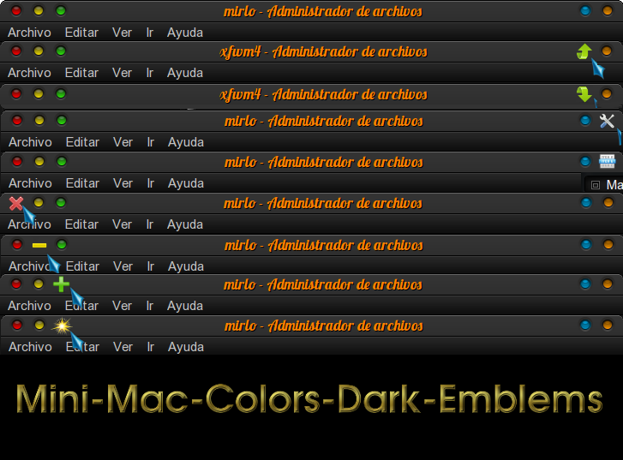623x460 pixels.
Task: Click yellow button next to the red X emblem
Action: [39, 203]
